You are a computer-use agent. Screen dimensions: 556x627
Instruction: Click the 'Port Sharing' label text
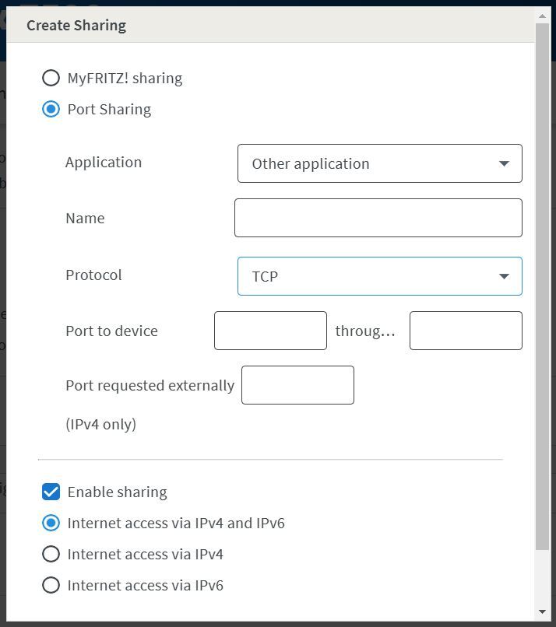pyautogui.click(x=109, y=109)
